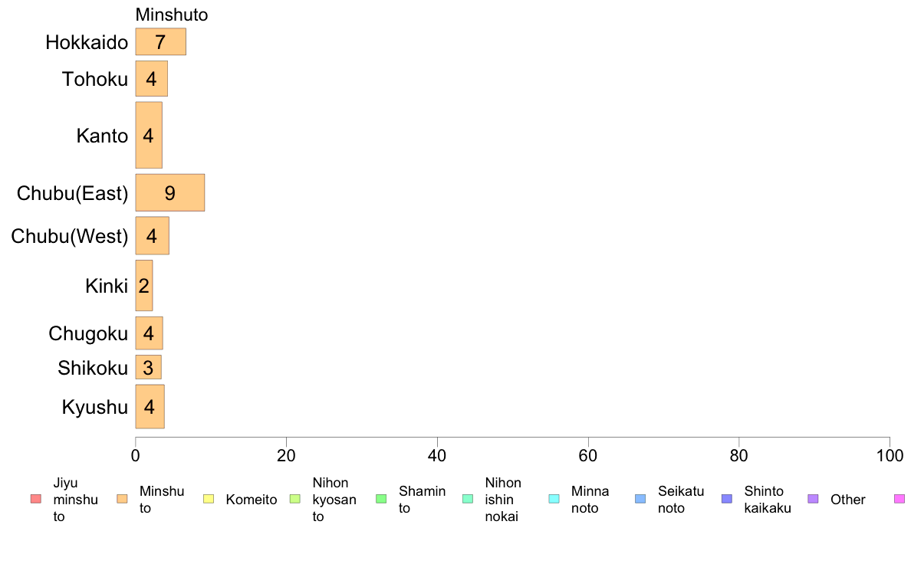911x564 pixels.
Task: Select the Other purple legend swatch
Action: tap(814, 499)
